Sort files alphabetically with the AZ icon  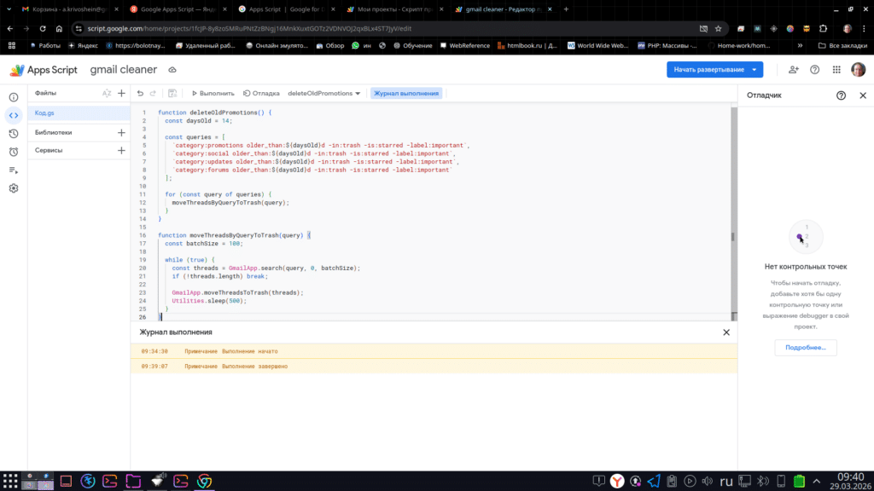click(107, 93)
